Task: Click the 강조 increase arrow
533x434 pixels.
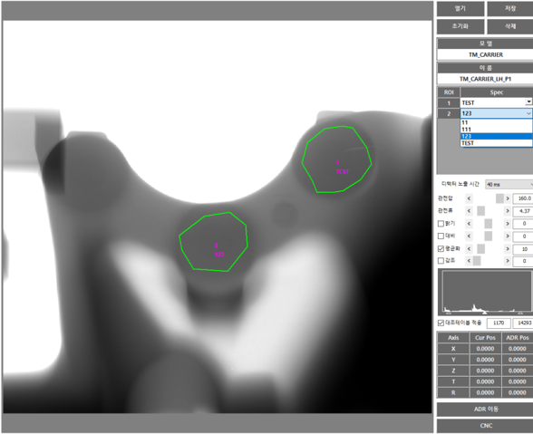Action: coord(508,261)
